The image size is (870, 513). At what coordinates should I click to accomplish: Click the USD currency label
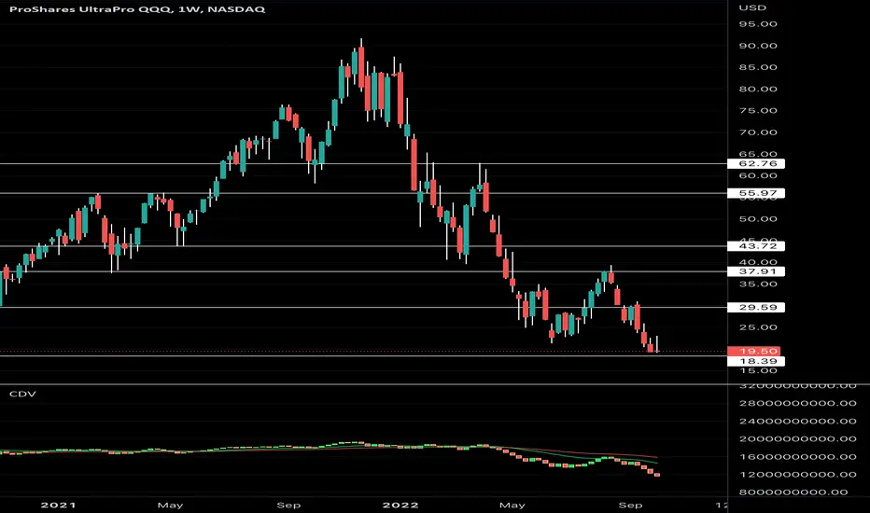coord(752,7)
